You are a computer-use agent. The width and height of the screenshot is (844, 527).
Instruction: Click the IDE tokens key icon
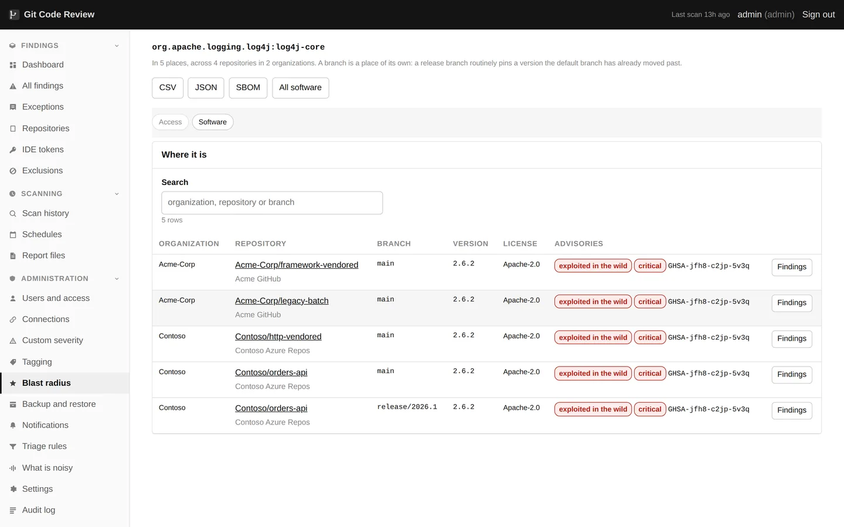[x=13, y=150]
